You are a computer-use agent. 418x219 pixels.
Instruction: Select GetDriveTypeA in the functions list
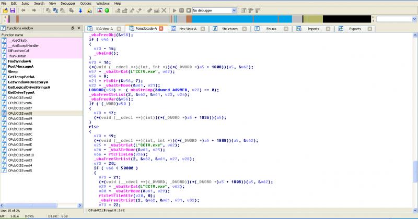[x=41, y=93]
